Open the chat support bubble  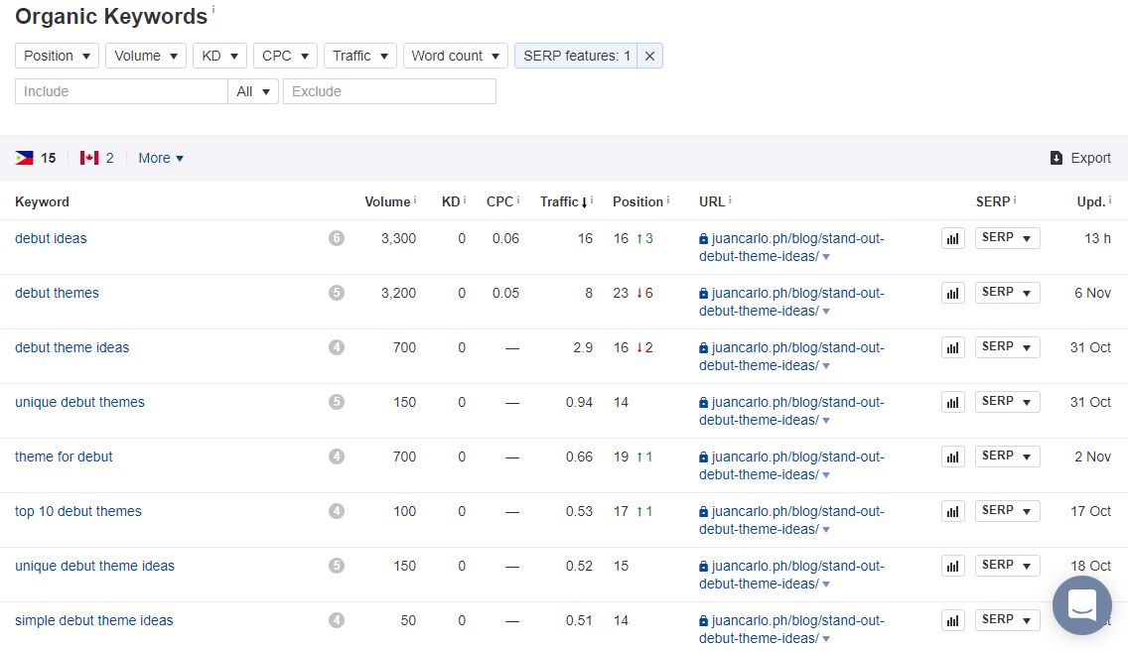click(1081, 604)
